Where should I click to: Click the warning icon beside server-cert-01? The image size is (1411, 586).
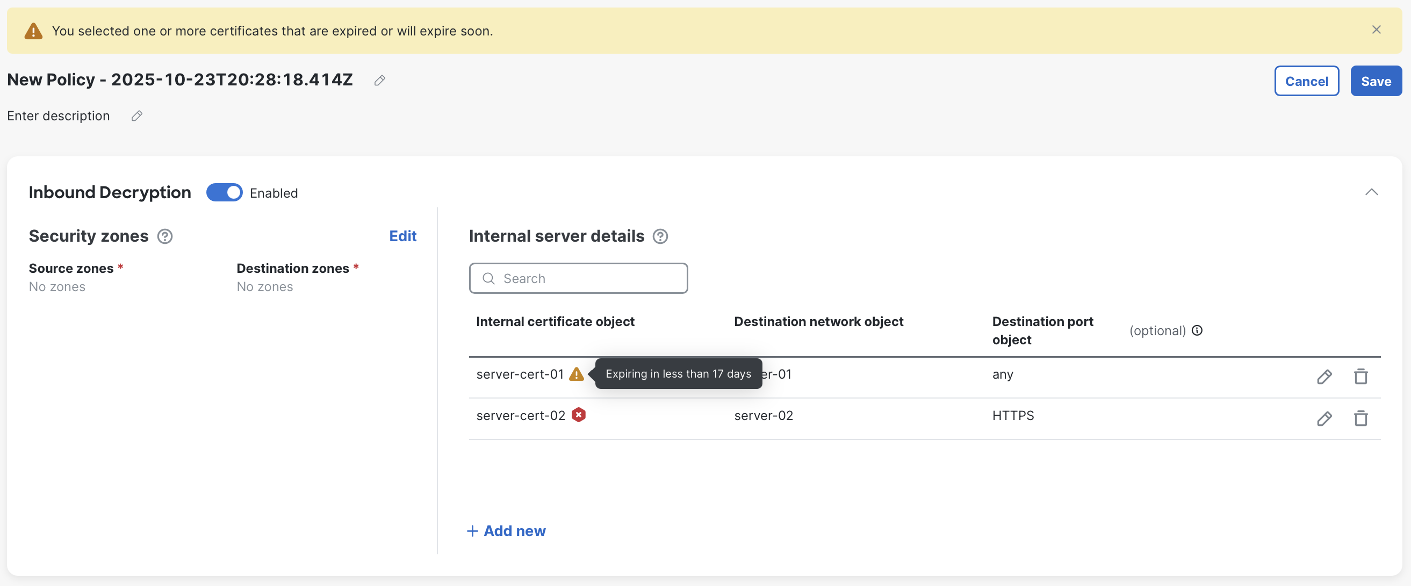click(577, 374)
